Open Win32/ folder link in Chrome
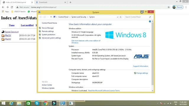Image resolution: width=189 pixels, height=106 pixels. [8, 35]
